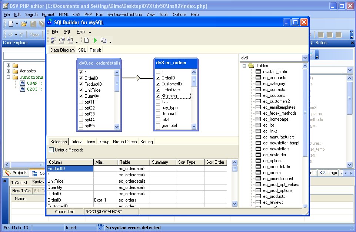The width and height of the screenshot is (356, 232).
Task: Check the pay_type column in ec_orders
Action: (158, 107)
